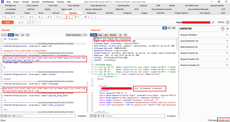
Task: Toggle request non-printable \n characters
Action: coord(22,35)
